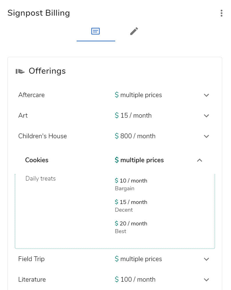Select the Art offering row label
Viewport: 231px width, 290px height.
pyautogui.click(x=23, y=116)
